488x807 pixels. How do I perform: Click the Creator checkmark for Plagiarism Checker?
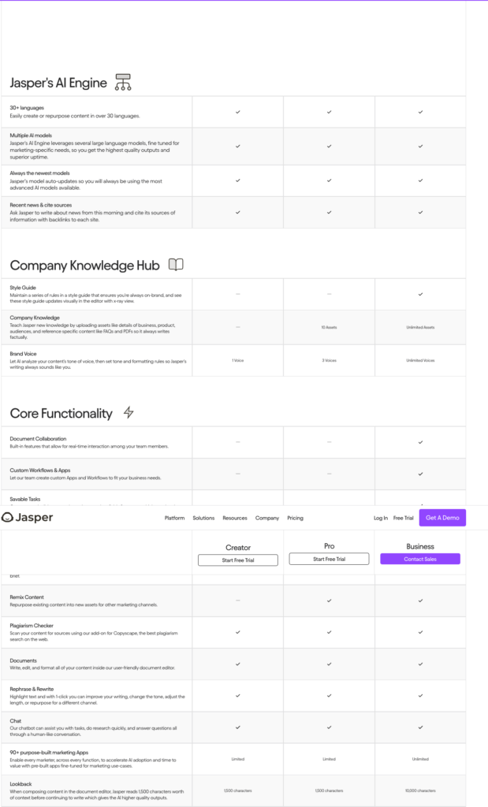pos(238,632)
